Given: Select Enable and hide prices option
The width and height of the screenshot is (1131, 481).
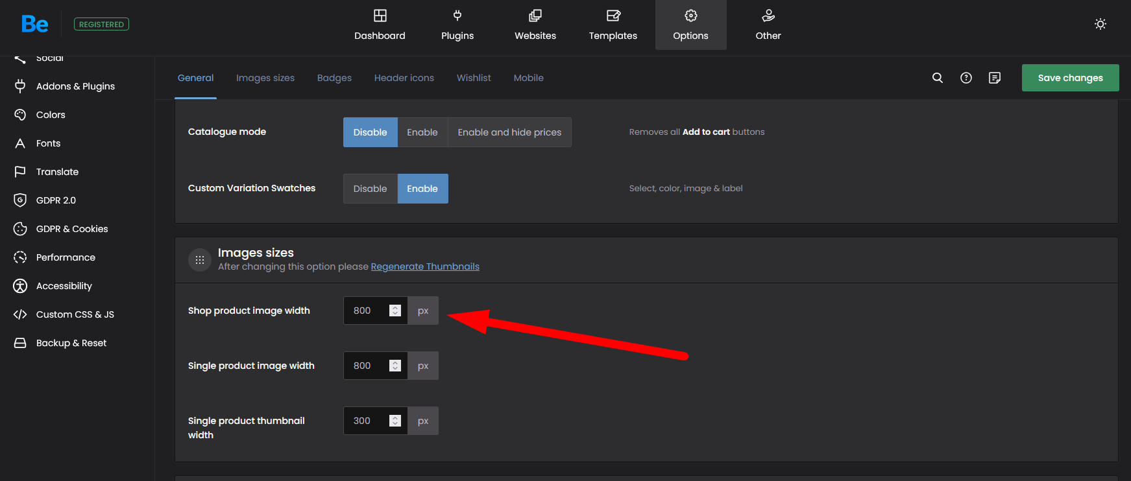Looking at the screenshot, I should coord(509,132).
